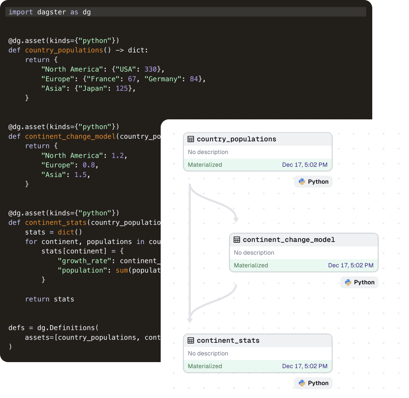This screenshot has width=409, height=398.
Task: Click the table icon beside continent_stats
Action: [x=191, y=341]
